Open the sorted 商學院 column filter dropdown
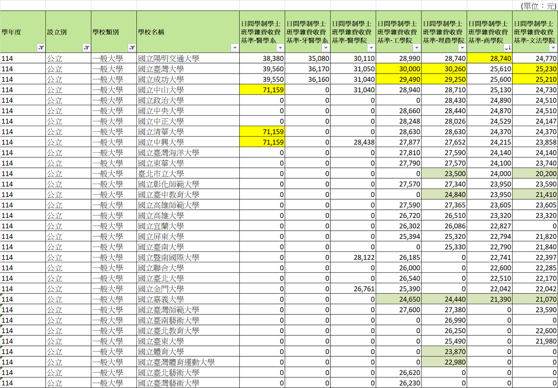The height and width of the screenshot is (388, 558). click(508, 48)
